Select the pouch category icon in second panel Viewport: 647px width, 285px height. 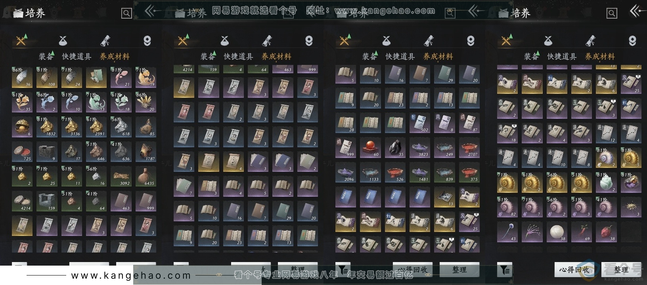225,40
